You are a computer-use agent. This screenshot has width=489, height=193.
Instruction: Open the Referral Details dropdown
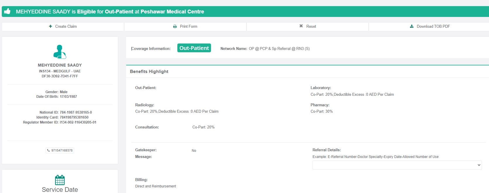click(x=397, y=165)
